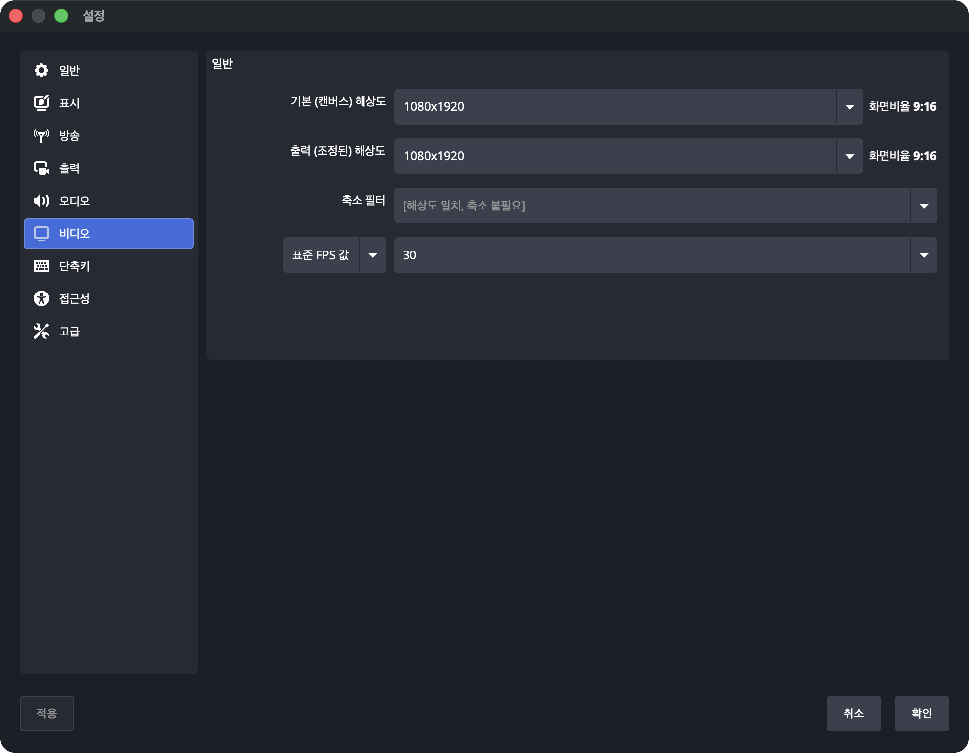The image size is (969, 753).
Task: Click the green zoom window button
Action: point(61,16)
